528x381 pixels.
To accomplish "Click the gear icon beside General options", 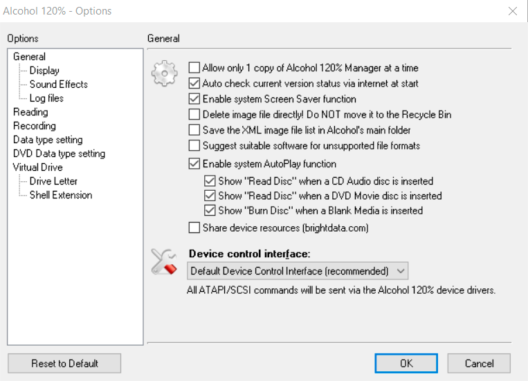I will pos(164,73).
